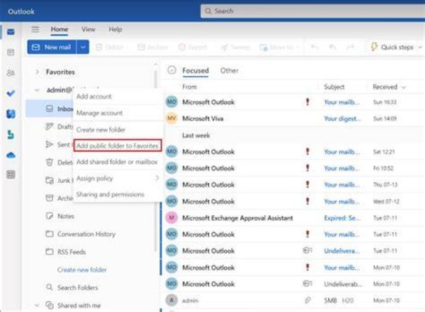The image size is (425, 312).
Task: Open the Conversation History folder
Action: coord(86,234)
